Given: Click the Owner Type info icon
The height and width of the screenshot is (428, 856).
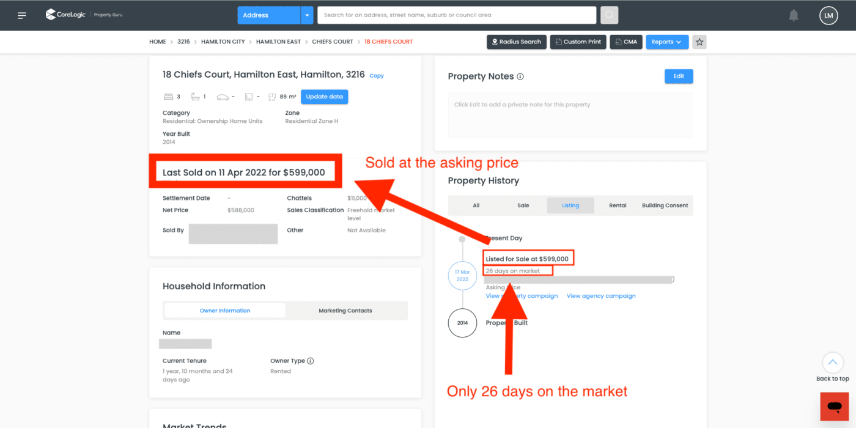Looking at the screenshot, I should click(311, 361).
